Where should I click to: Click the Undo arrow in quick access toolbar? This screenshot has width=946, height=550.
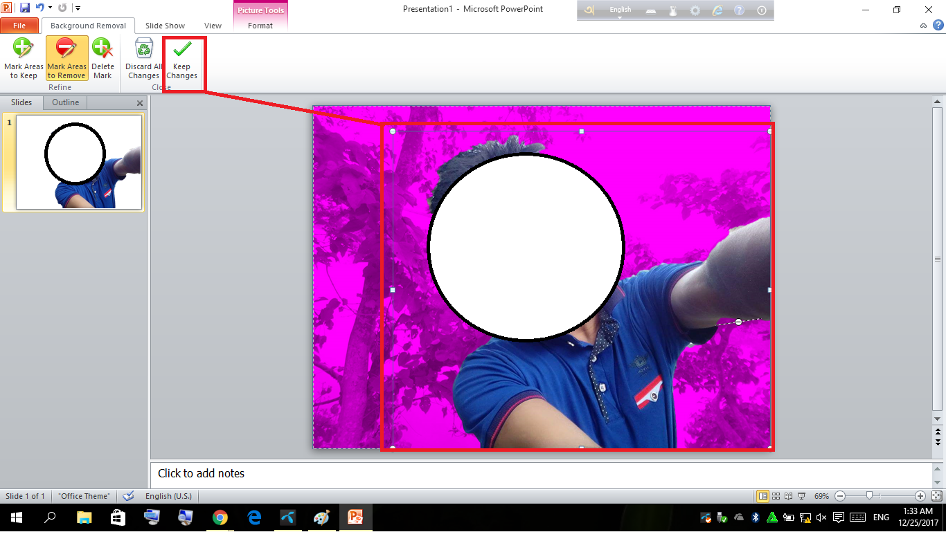click(x=39, y=8)
